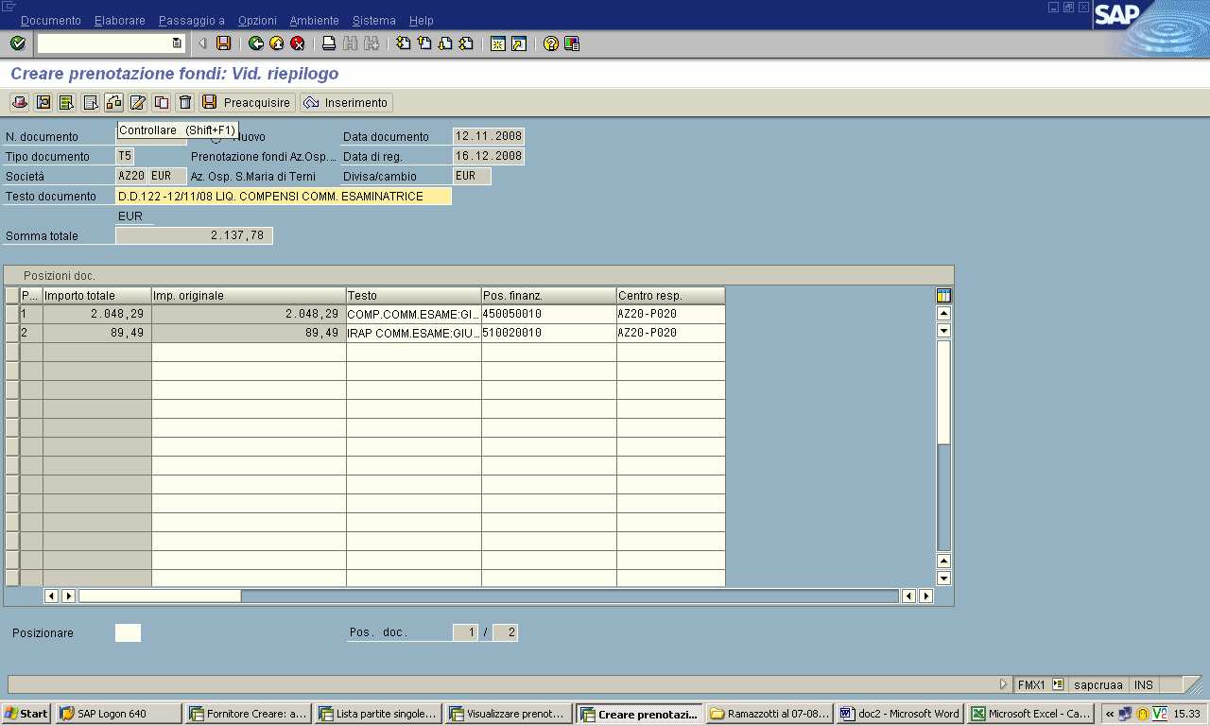1210x726 pixels.
Task: Open the yellow Help question-mark icon
Action: (x=551, y=43)
